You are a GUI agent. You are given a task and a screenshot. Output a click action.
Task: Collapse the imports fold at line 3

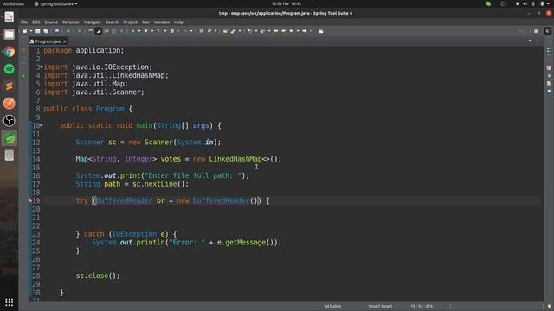42,67
